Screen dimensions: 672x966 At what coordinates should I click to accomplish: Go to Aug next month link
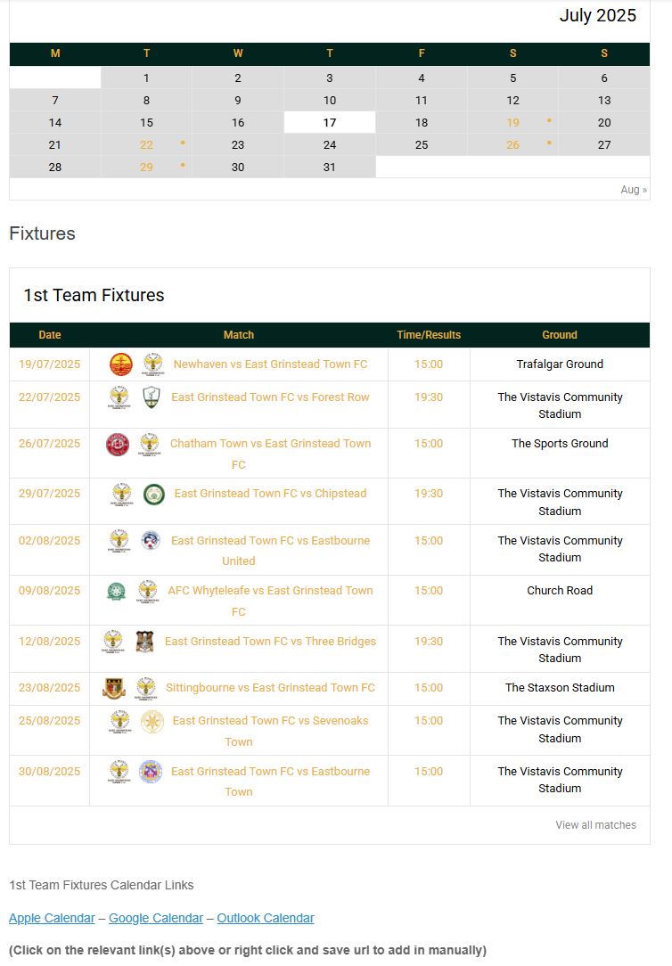[633, 190]
